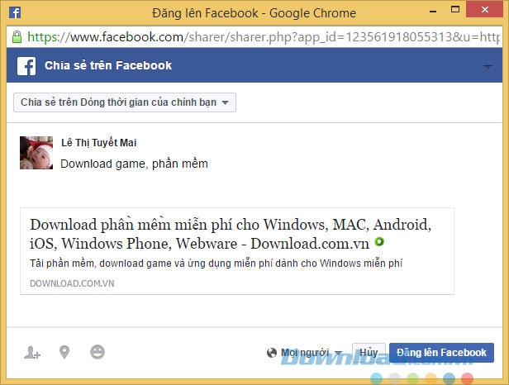The width and height of the screenshot is (509, 385).
Task: Open 'Chia sẻ trên Dòng thời gian' dropdown
Action: 125,102
